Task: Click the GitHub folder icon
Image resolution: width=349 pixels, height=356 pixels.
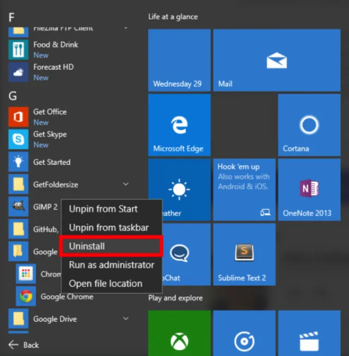Action: (x=19, y=229)
